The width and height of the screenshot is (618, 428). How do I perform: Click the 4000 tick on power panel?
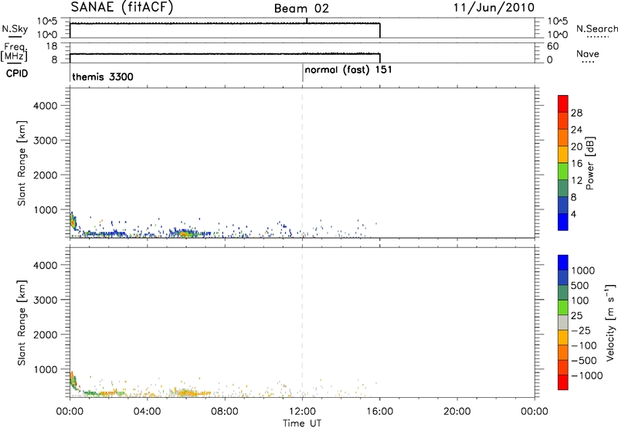click(x=46, y=106)
